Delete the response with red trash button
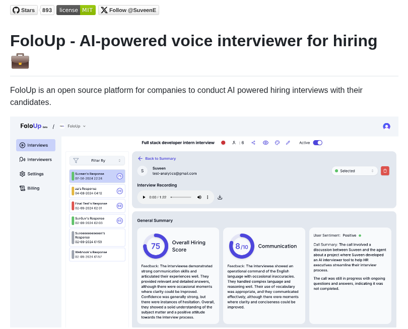This screenshot has width=408, height=329. 385,171
